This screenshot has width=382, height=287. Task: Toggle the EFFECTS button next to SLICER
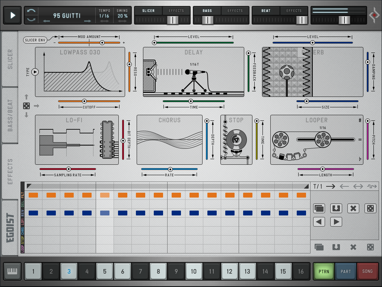click(x=176, y=11)
